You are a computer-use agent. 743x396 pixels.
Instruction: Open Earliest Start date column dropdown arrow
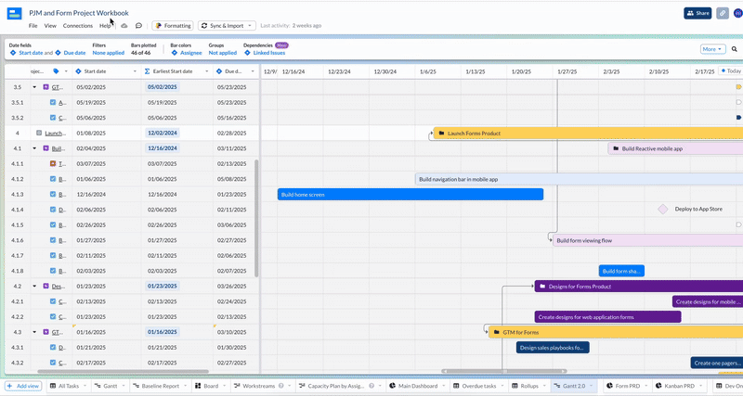pos(206,71)
